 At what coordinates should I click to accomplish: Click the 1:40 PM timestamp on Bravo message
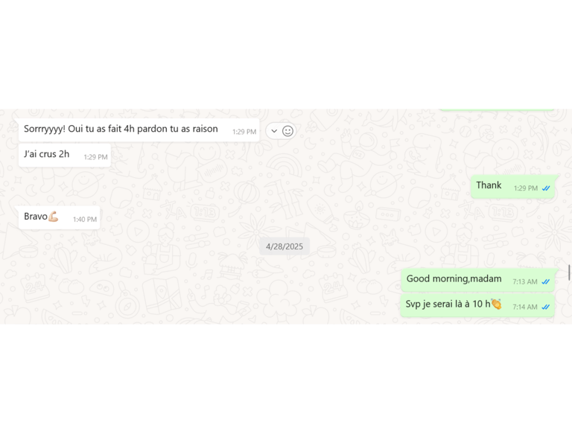coord(85,219)
